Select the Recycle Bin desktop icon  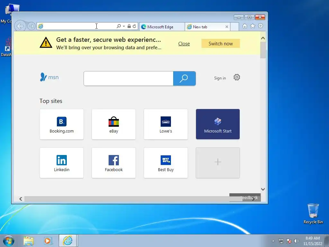[x=313, y=214]
